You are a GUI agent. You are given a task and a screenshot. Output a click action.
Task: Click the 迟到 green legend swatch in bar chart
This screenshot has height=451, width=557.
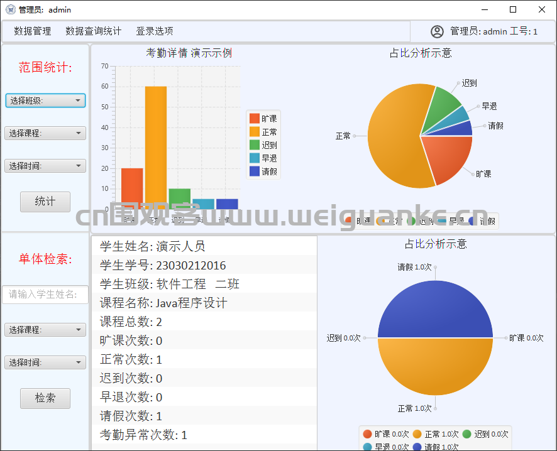tap(255, 144)
